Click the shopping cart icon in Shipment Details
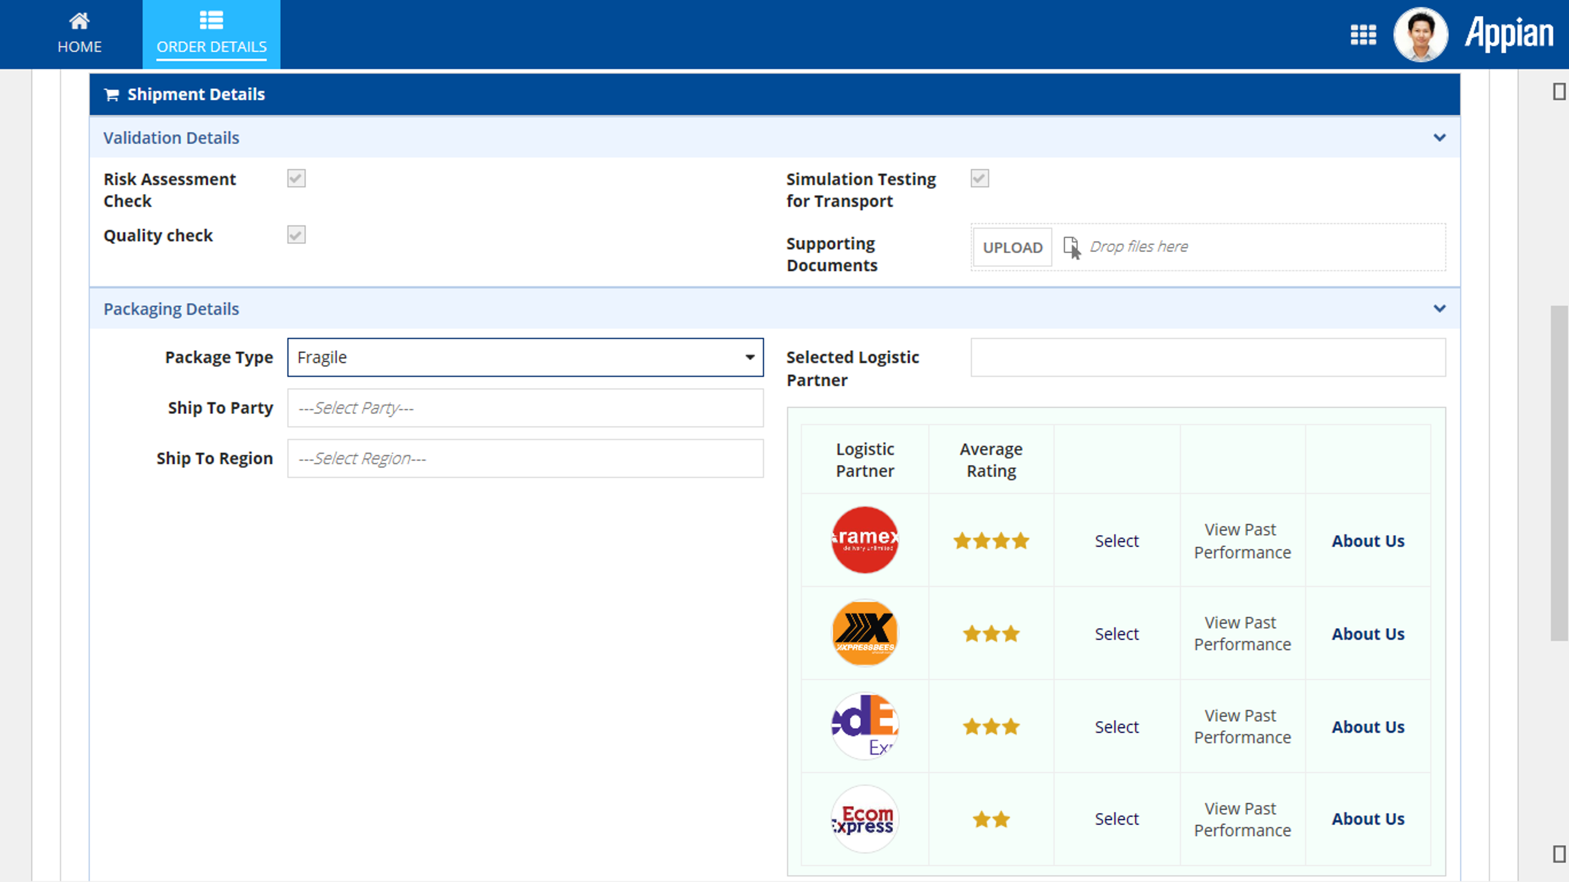Image resolution: width=1569 pixels, height=882 pixels. tap(112, 94)
